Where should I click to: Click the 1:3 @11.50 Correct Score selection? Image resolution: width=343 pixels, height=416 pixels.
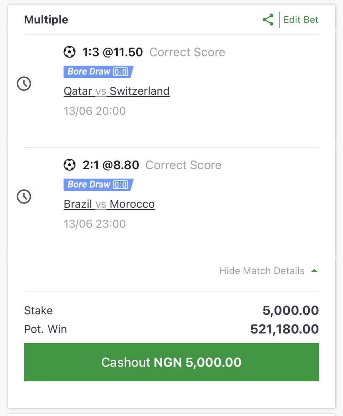click(144, 52)
